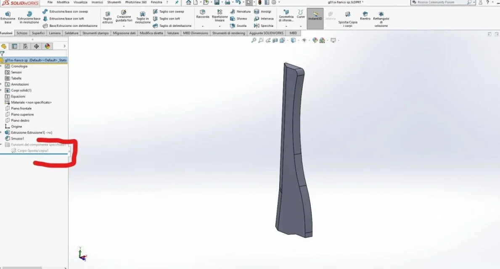Viewport: 500px width, 269px height.
Task: Select the Nervatura tool
Action: (241, 11)
